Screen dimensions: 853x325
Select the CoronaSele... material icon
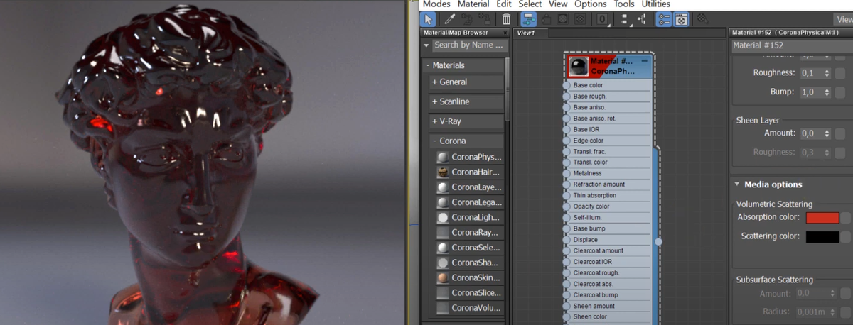pyautogui.click(x=443, y=248)
